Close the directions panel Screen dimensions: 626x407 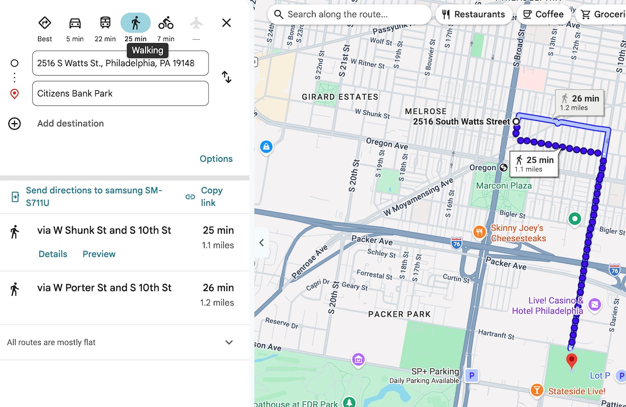tap(226, 23)
